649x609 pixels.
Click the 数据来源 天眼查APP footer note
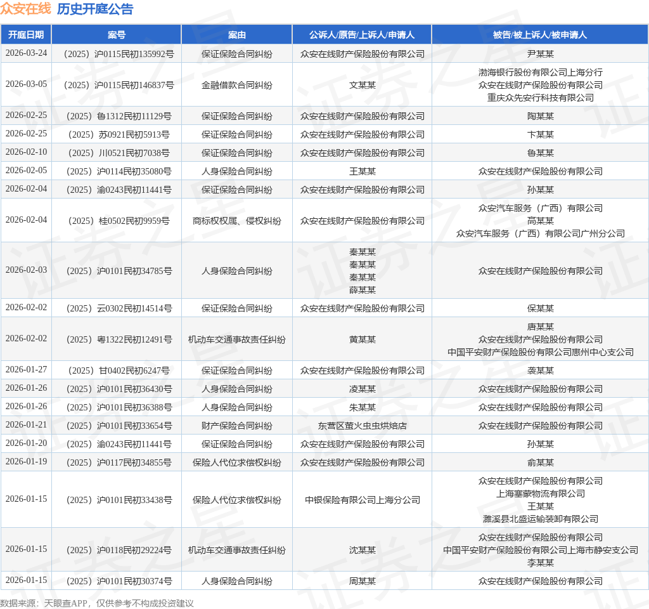96,603
